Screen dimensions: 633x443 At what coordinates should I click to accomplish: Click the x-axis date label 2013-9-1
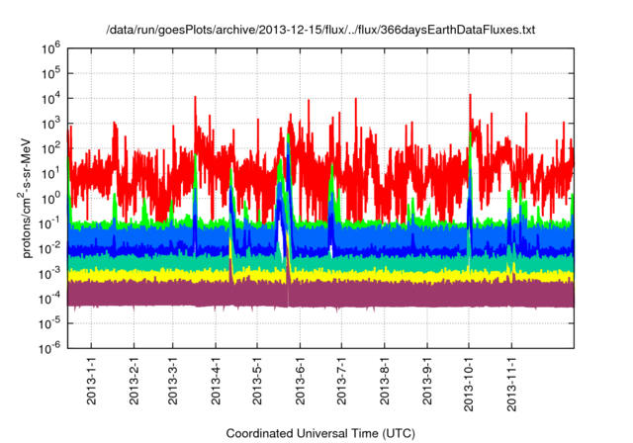pos(427,381)
